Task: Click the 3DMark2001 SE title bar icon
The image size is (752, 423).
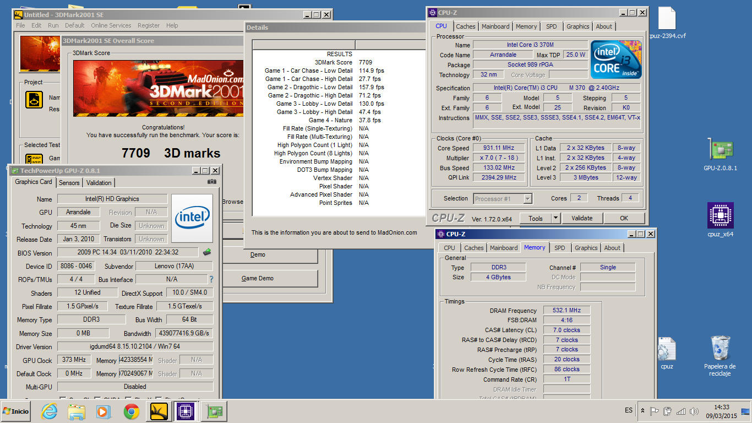Action: click(x=19, y=15)
